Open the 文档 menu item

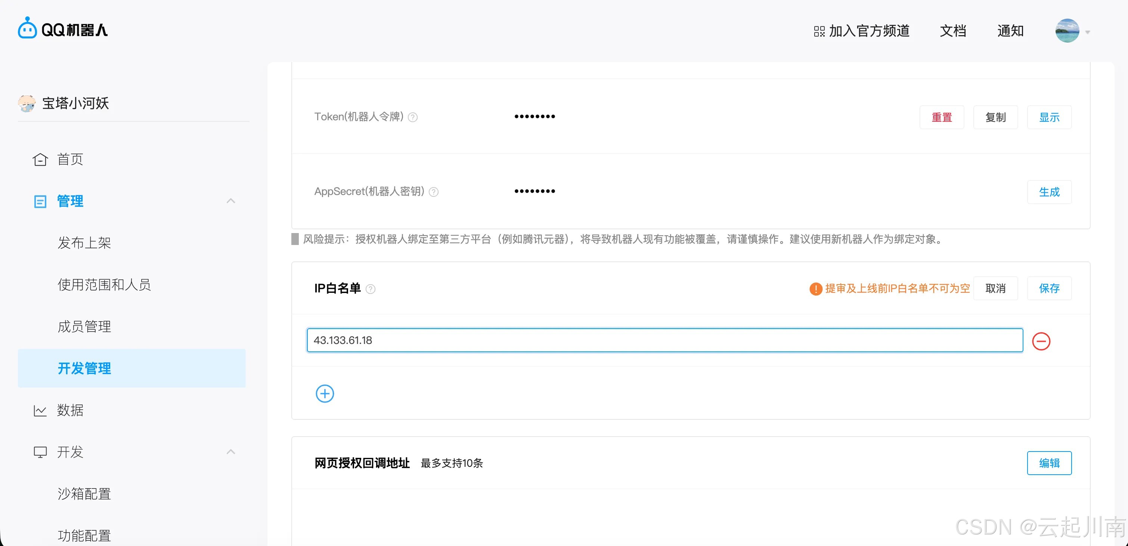(953, 31)
